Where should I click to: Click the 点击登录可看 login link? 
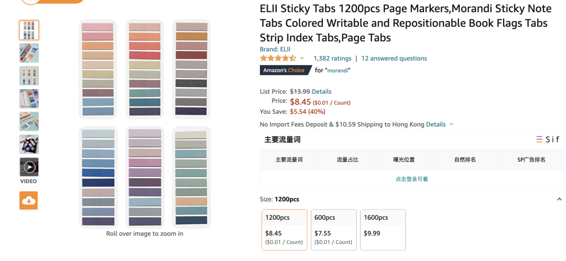[411, 179]
